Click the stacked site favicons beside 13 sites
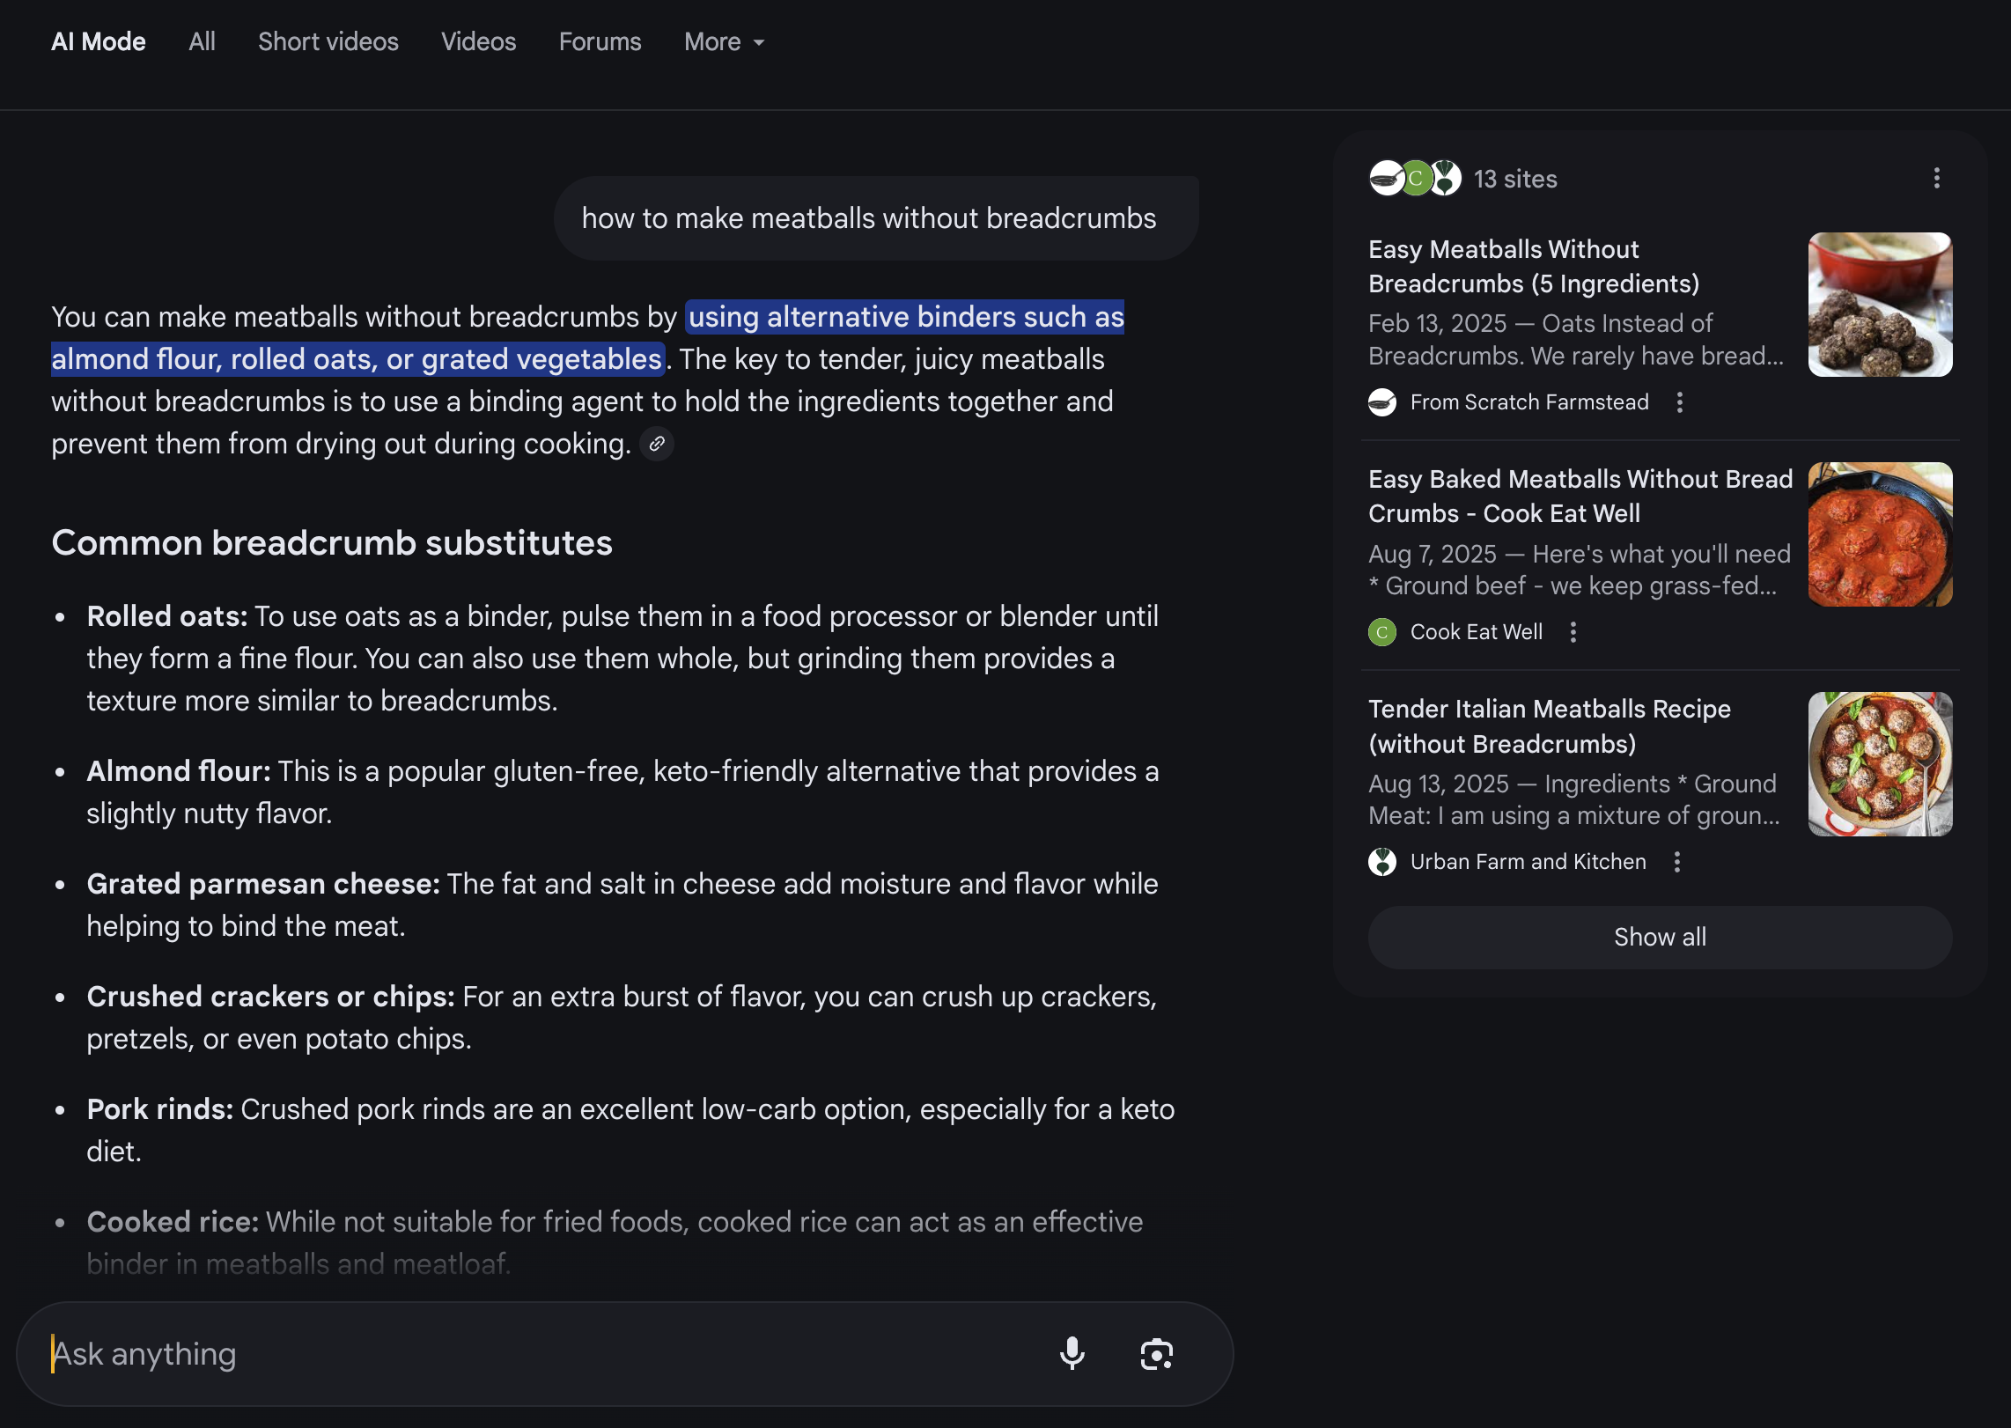 (1414, 179)
